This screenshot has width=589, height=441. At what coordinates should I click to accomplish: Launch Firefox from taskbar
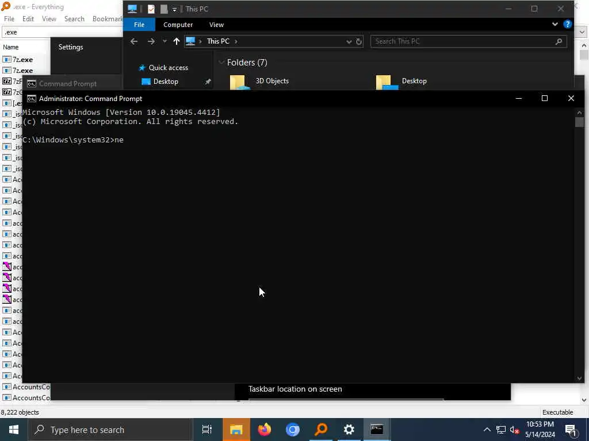[x=265, y=430]
